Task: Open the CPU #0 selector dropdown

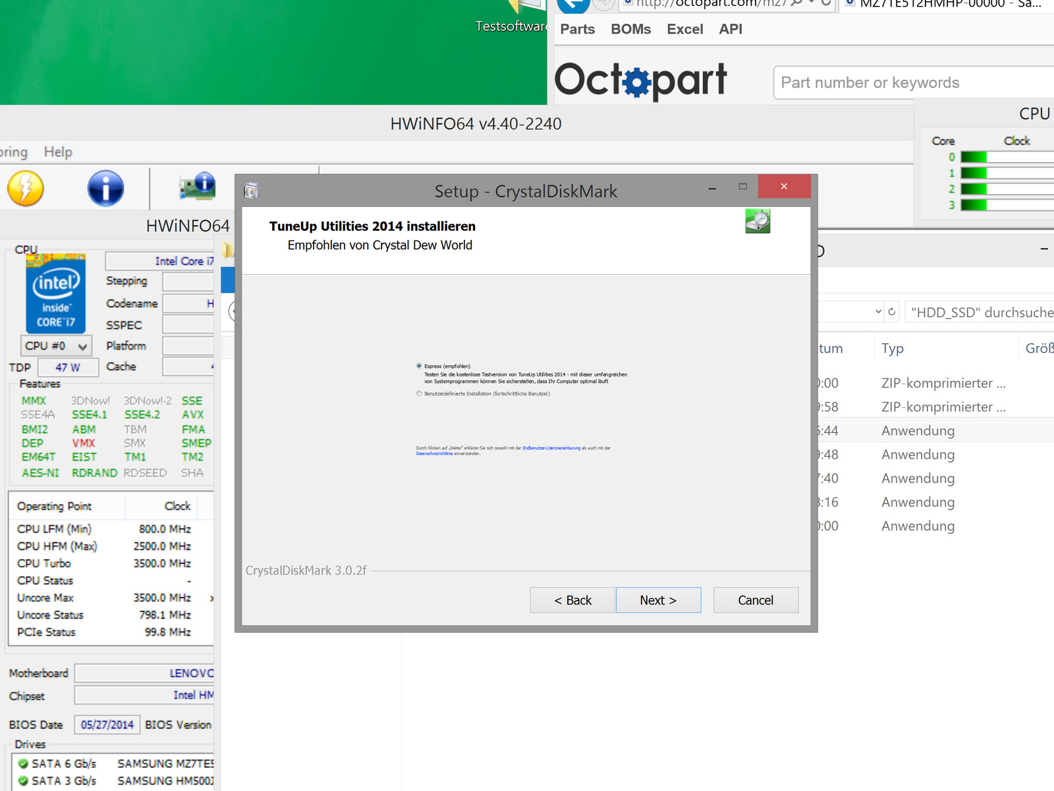Action: click(x=56, y=346)
